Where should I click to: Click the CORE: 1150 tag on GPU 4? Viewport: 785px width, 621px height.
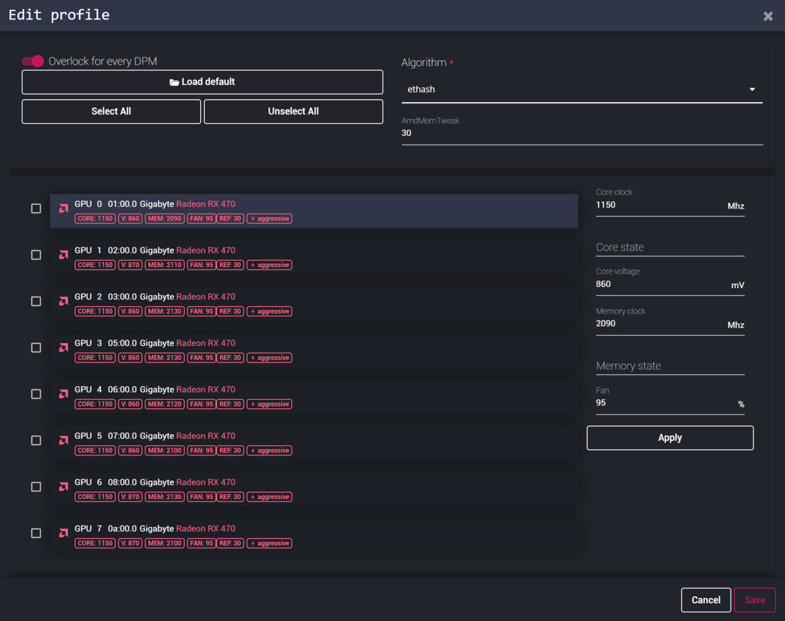pyautogui.click(x=96, y=404)
